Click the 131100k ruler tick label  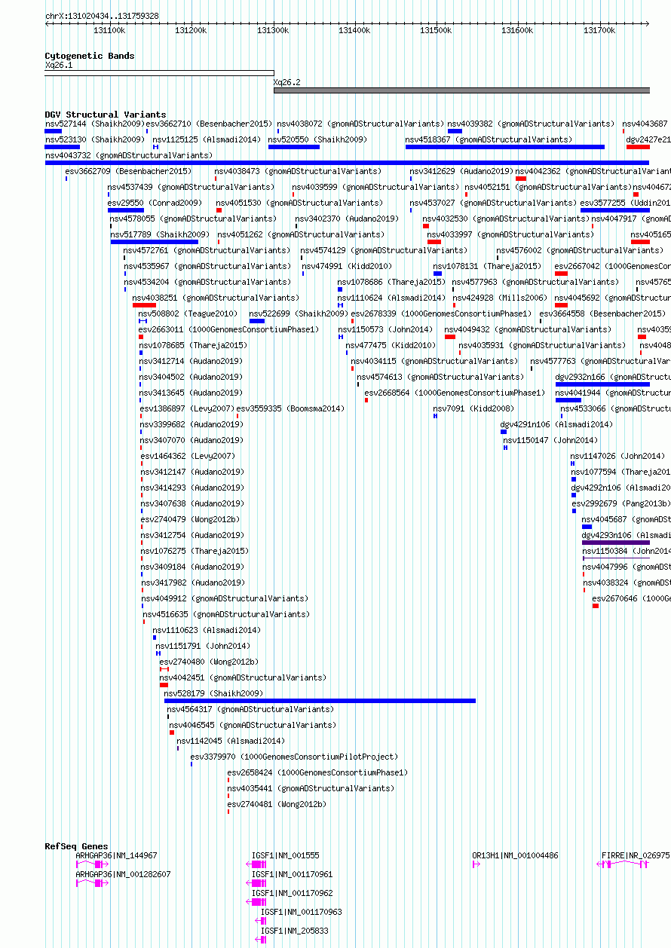click(109, 30)
